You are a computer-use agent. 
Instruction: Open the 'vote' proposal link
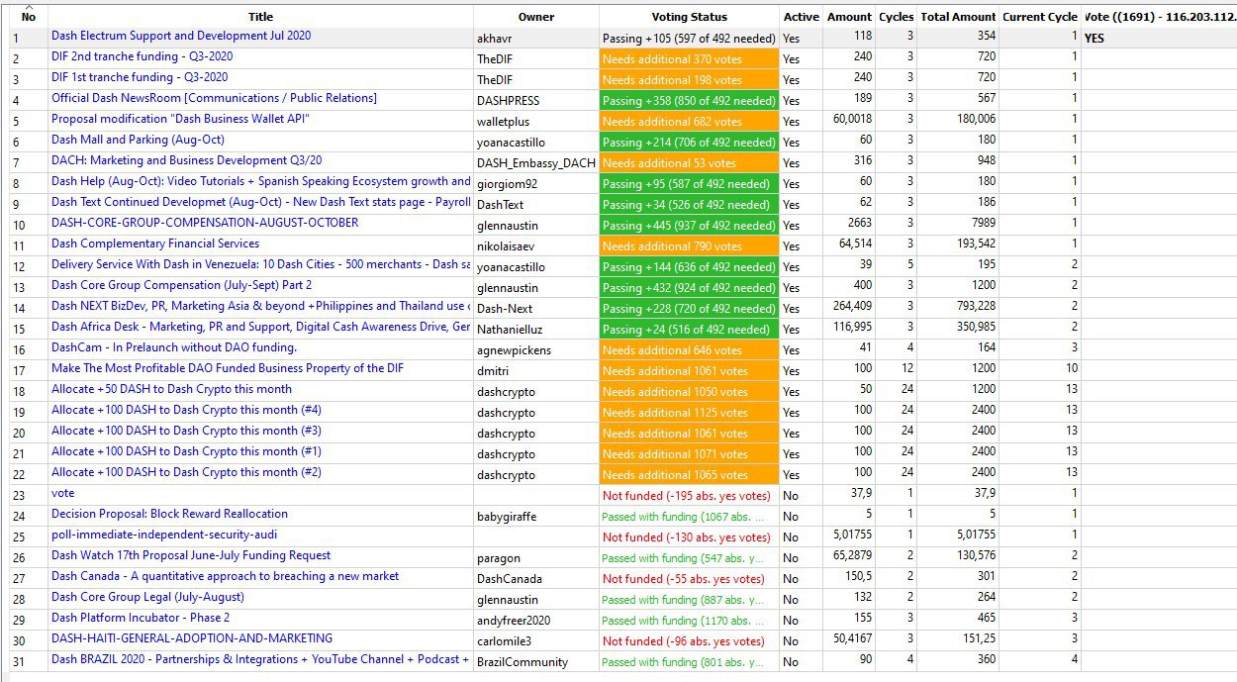click(x=62, y=493)
